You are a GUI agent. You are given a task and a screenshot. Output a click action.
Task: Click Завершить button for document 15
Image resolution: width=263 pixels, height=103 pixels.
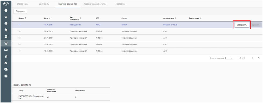coord(242,25)
